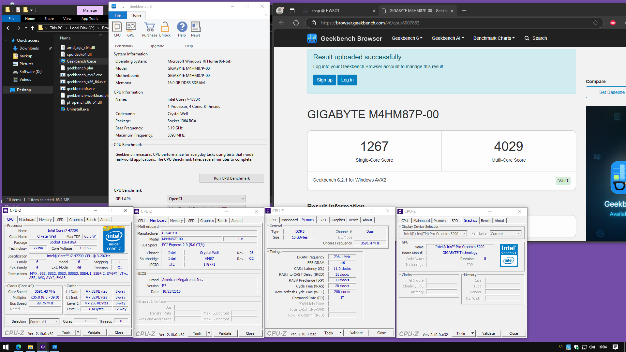626x352 pixels.
Task: Click Validate in first CPU-Z window
Action: [x=94, y=332]
